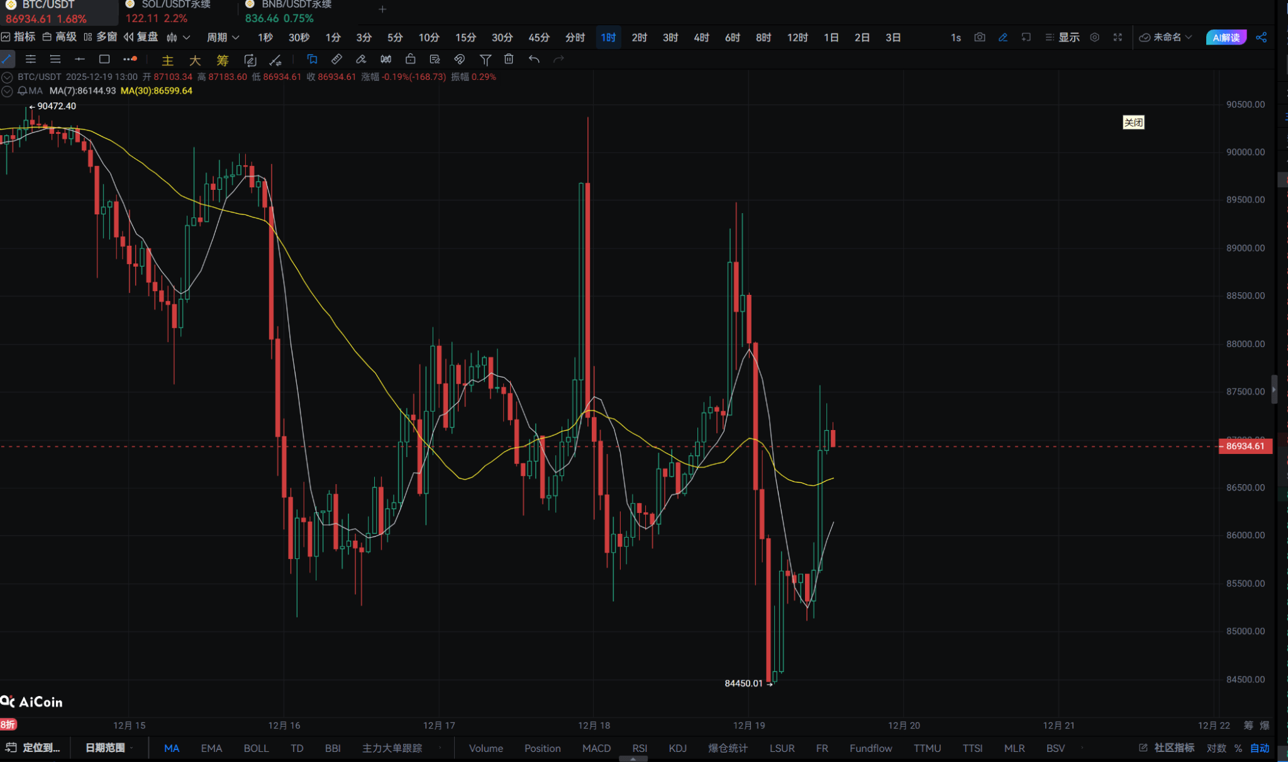The image size is (1288, 762).
Task: Select the rectangle drawing tool
Action: pyautogui.click(x=104, y=59)
